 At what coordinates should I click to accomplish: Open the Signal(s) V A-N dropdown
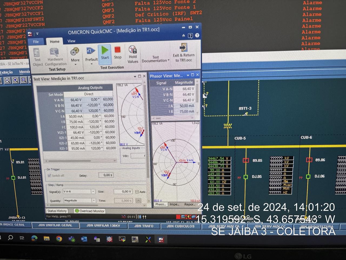point(93,191)
